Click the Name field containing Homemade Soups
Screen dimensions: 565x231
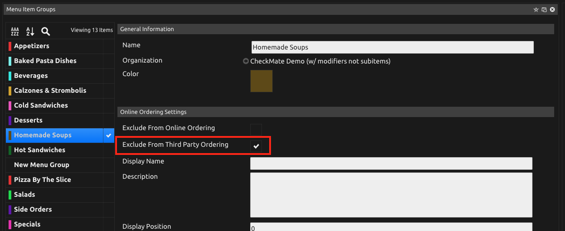click(x=392, y=47)
